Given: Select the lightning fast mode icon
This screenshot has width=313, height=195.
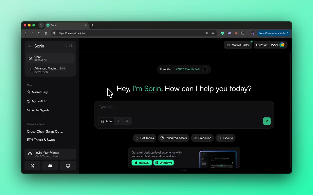Looking at the screenshot, I should click(118, 121).
